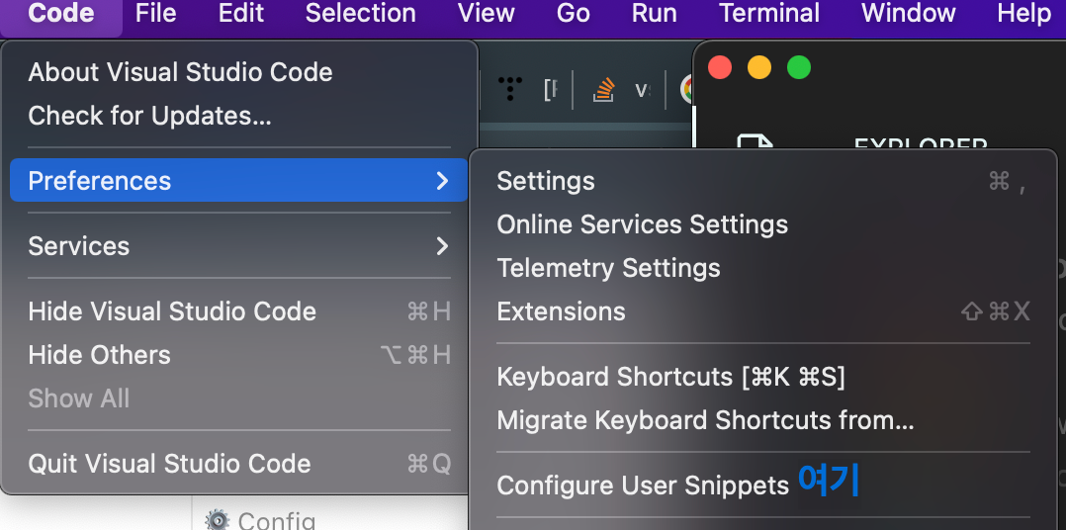Click the red close window button
1066x530 pixels.
click(720, 67)
